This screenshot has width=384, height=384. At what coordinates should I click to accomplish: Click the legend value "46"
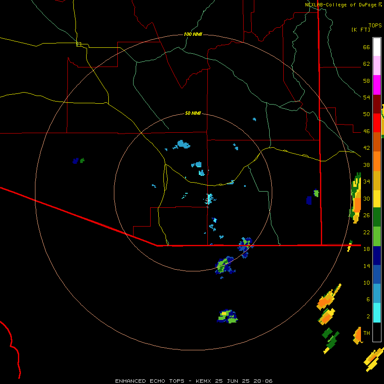pyautogui.click(x=367, y=131)
